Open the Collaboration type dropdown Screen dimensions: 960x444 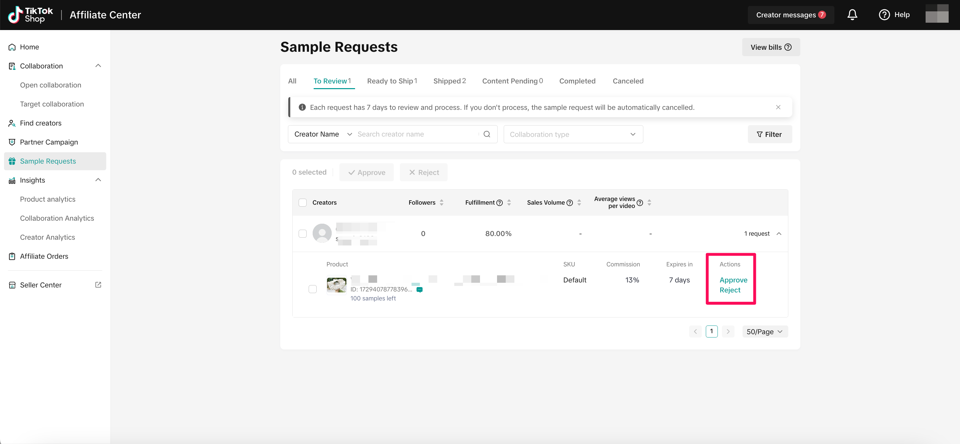573,135
